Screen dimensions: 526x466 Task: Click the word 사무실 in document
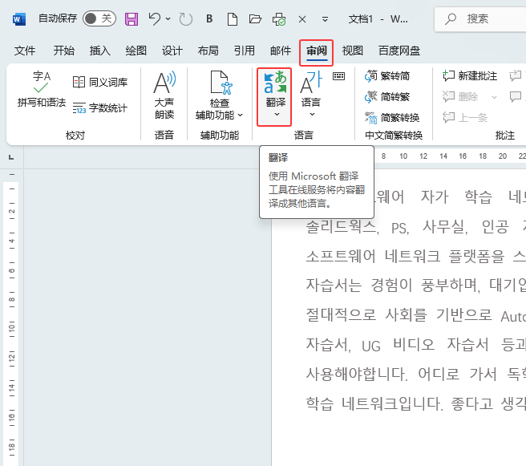pyautogui.click(x=445, y=226)
